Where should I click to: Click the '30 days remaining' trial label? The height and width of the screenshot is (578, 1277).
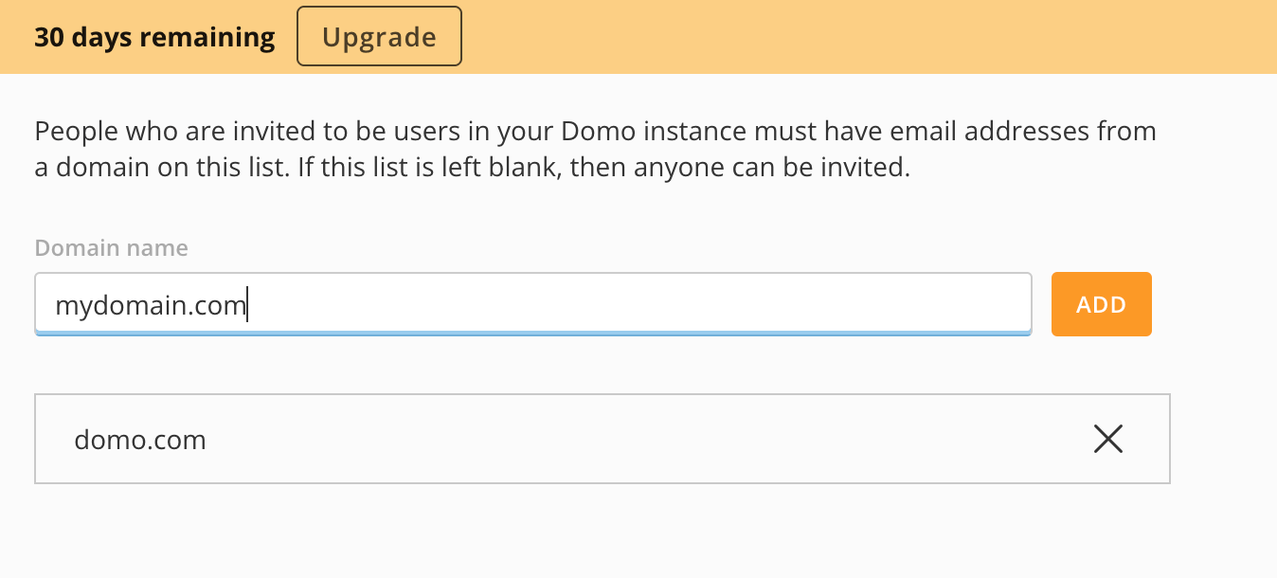coord(154,37)
